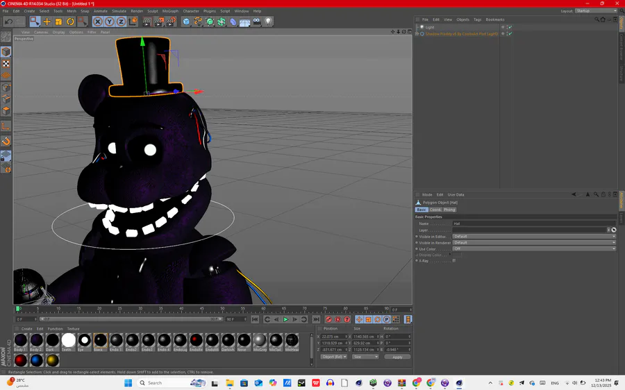
Task: Go to end of animation
Action: pyautogui.click(x=316, y=319)
